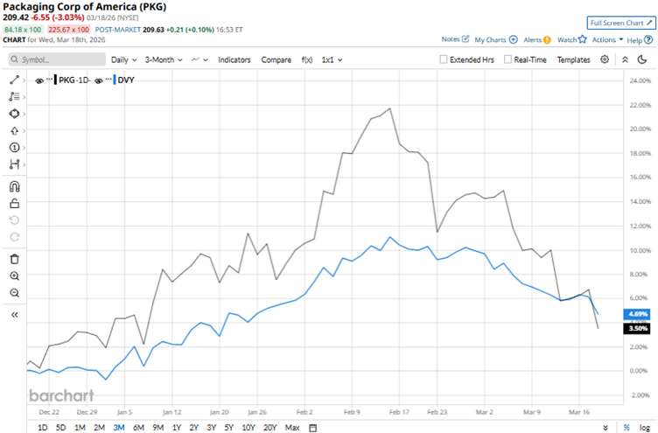Select the arrow marker tool
This screenshot has height=433, width=658.
(14, 131)
